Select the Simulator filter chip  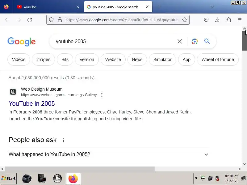point(162,60)
